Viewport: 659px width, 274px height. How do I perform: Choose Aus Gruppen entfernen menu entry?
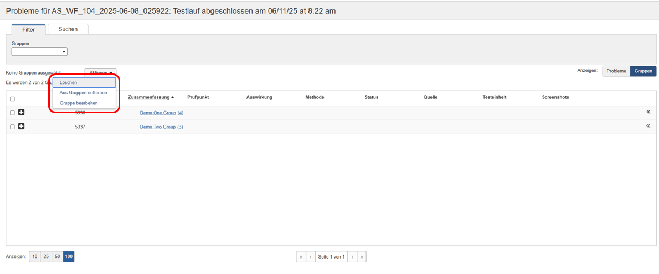(83, 93)
